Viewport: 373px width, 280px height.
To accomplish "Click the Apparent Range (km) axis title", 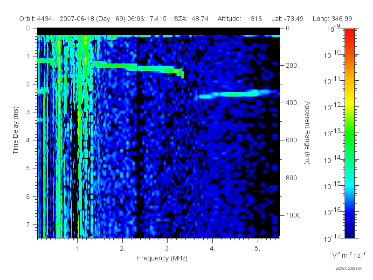I will (x=307, y=133).
